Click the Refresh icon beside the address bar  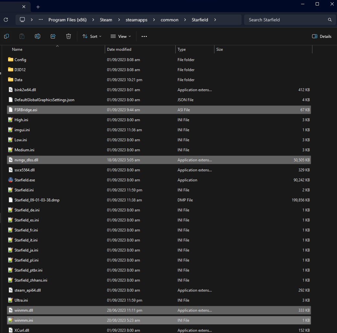click(x=6, y=20)
